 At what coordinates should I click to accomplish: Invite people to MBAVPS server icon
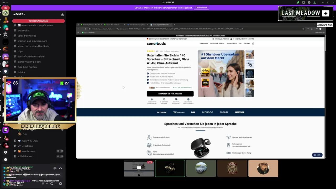(x=62, y=14)
